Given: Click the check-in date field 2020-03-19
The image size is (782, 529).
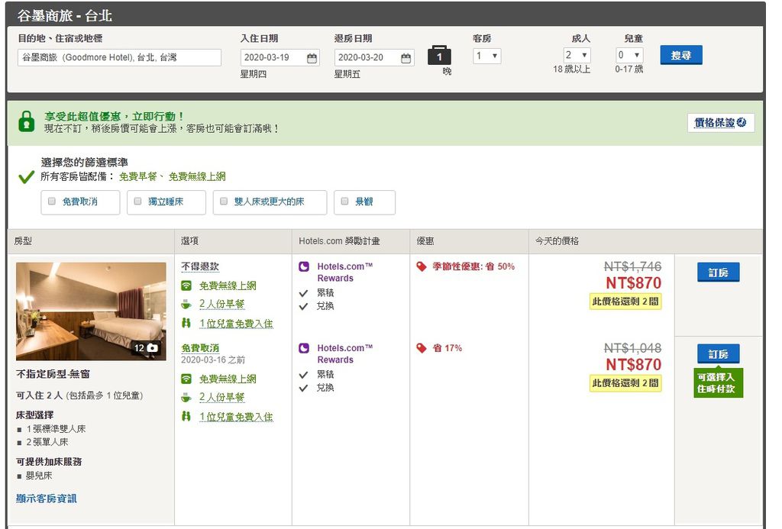Looking at the screenshot, I should click(280, 57).
